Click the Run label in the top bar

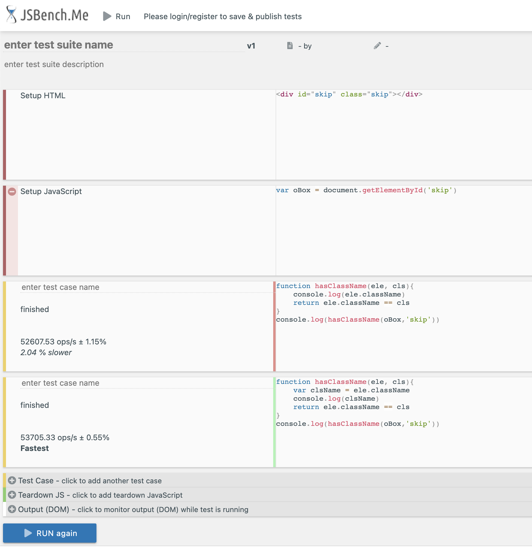[x=123, y=16]
